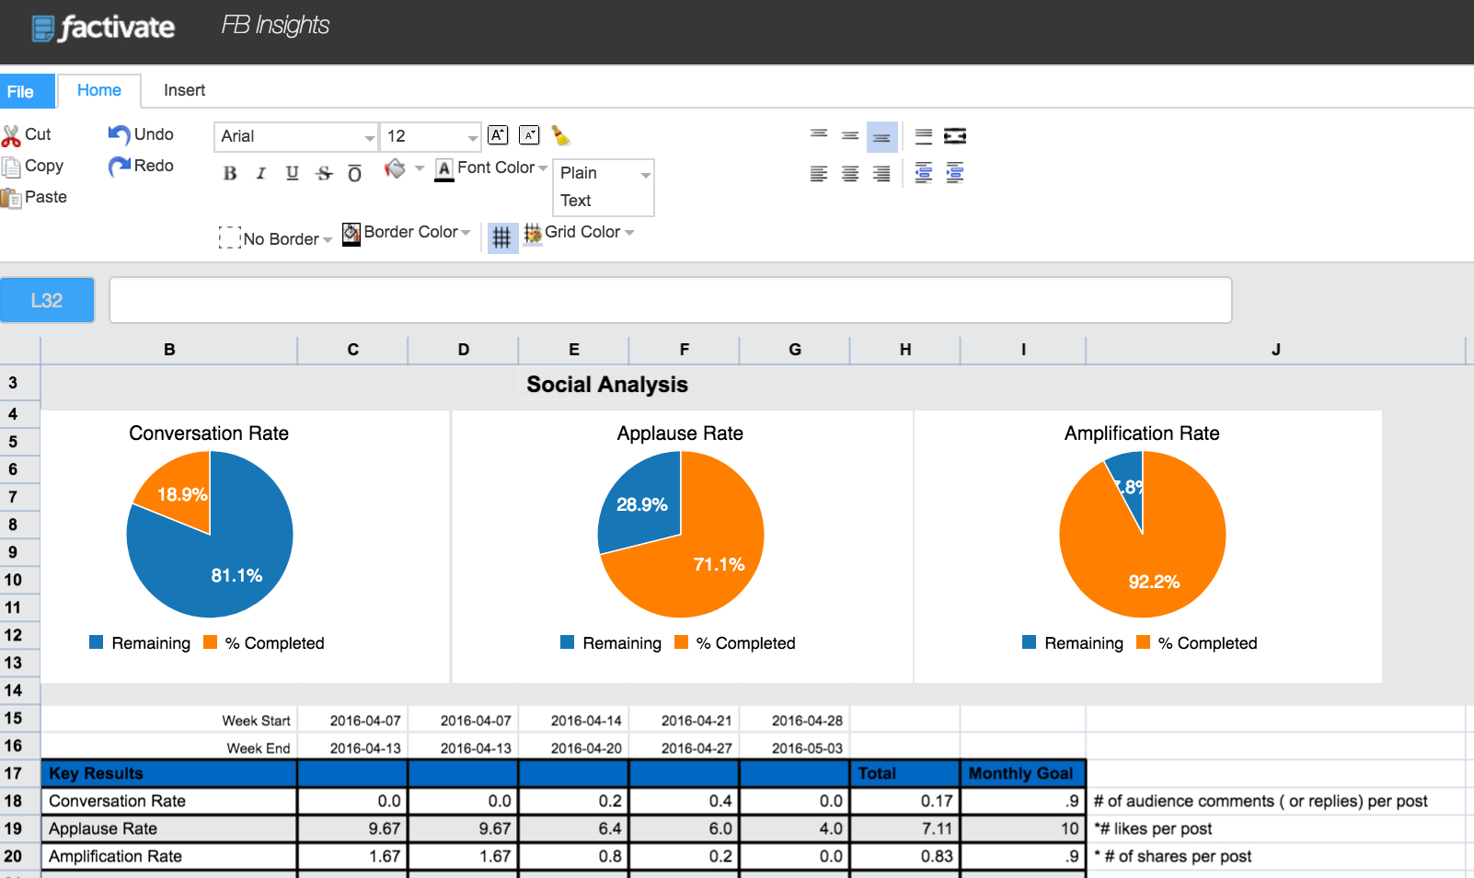The height and width of the screenshot is (878, 1474).
Task: Click the Cut scissors icon
Action: tap(11, 136)
